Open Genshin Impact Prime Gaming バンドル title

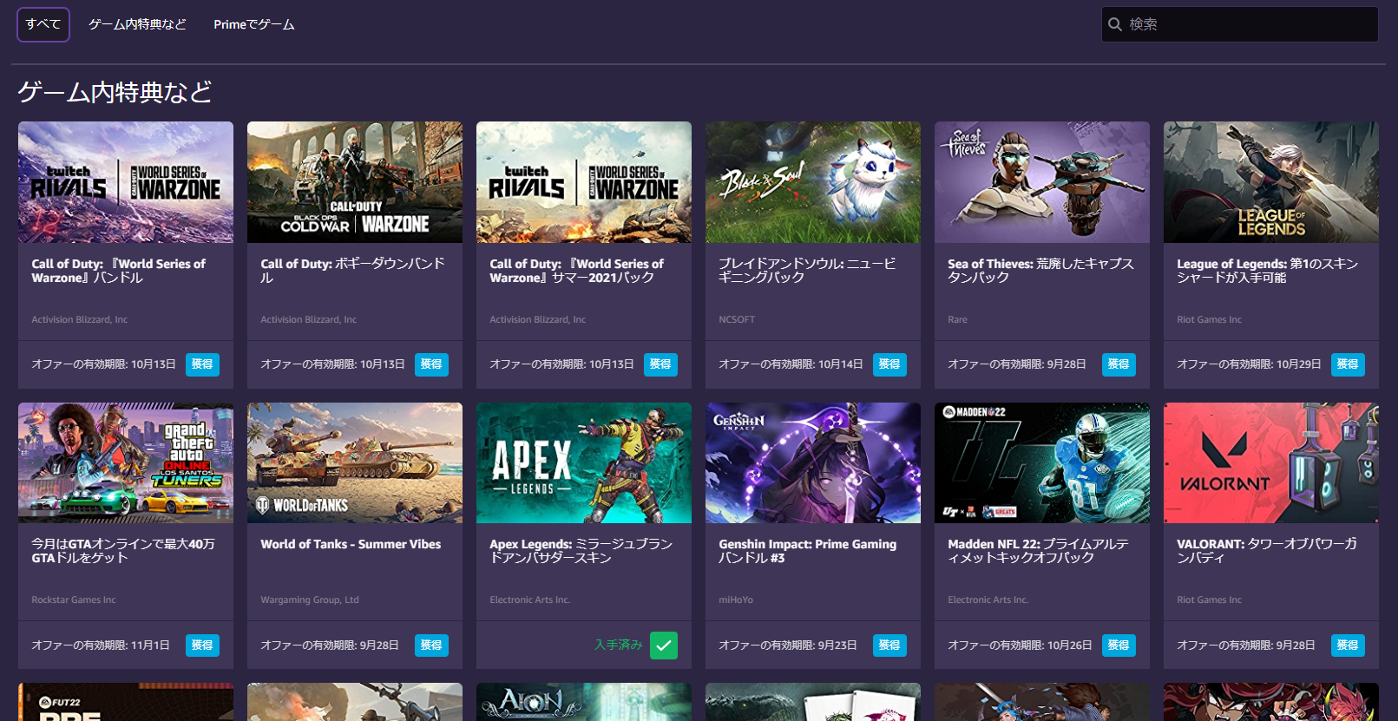(807, 551)
